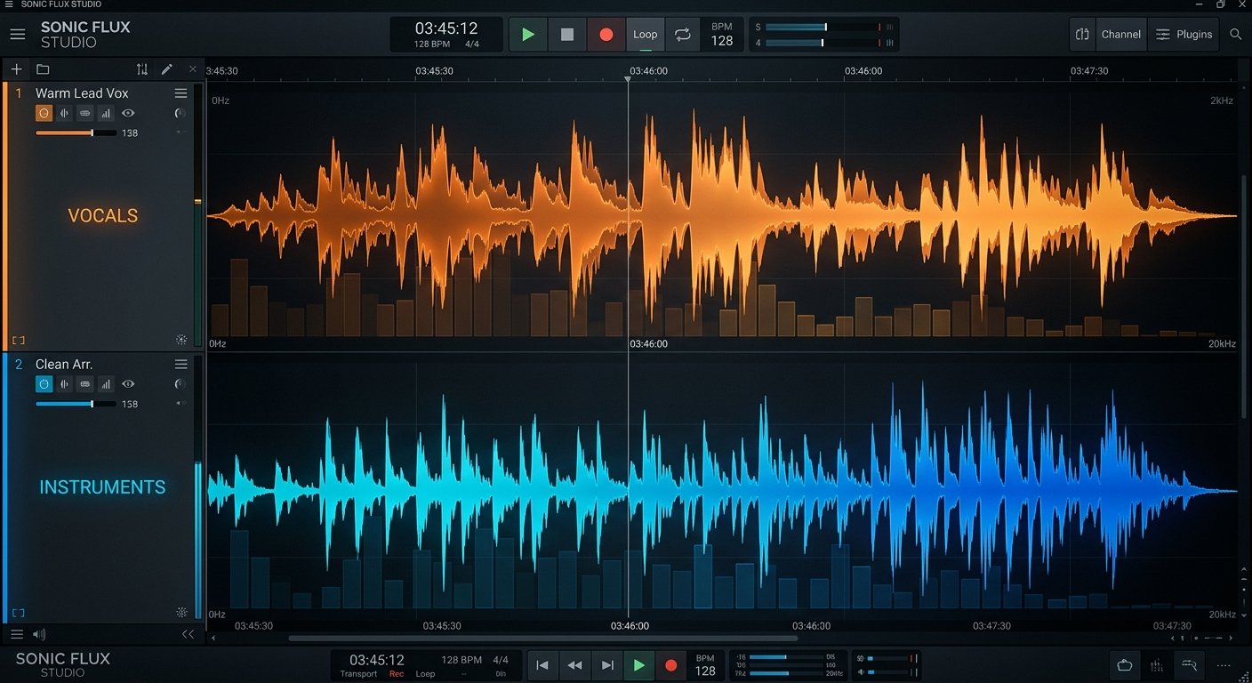Open bottom-left list menu icon
1252x683 pixels.
(16, 634)
